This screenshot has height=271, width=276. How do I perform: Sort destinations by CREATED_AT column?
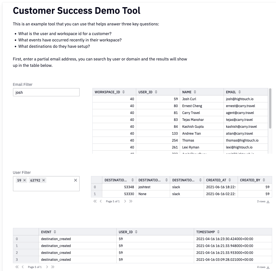[230, 180]
